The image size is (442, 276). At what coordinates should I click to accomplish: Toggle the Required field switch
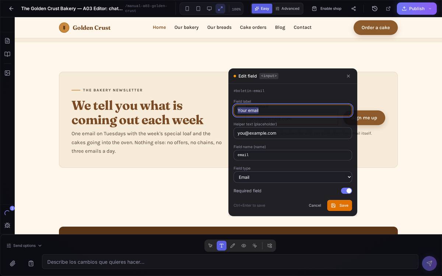click(x=346, y=191)
